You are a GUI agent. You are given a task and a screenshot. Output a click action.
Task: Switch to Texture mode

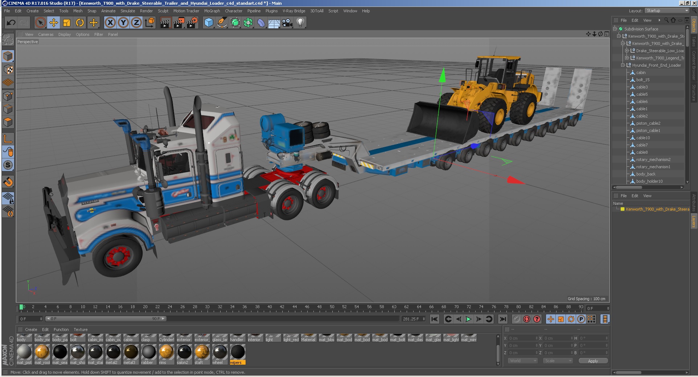click(8, 69)
